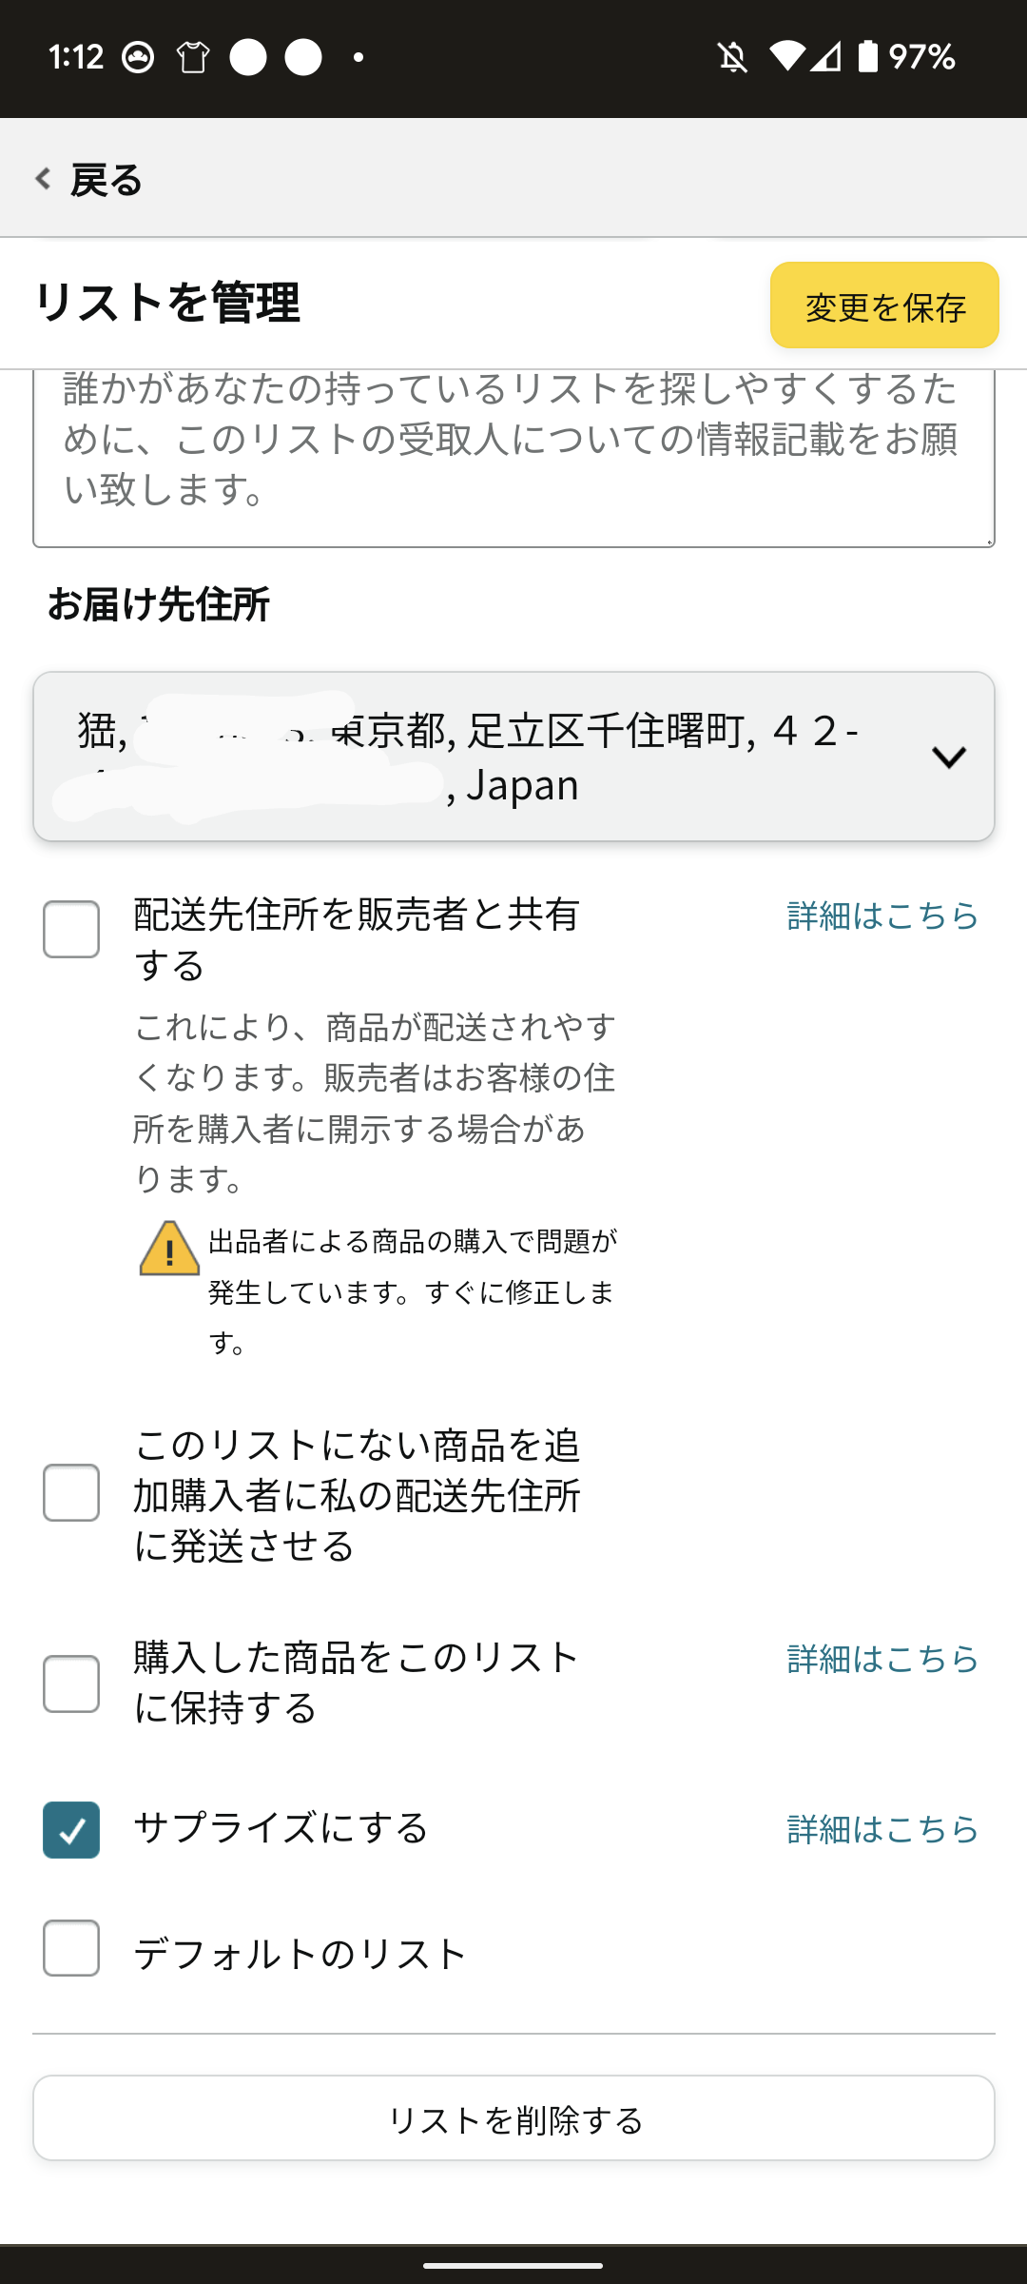
Task: Tap the battery icon in status bar
Action: (x=867, y=57)
